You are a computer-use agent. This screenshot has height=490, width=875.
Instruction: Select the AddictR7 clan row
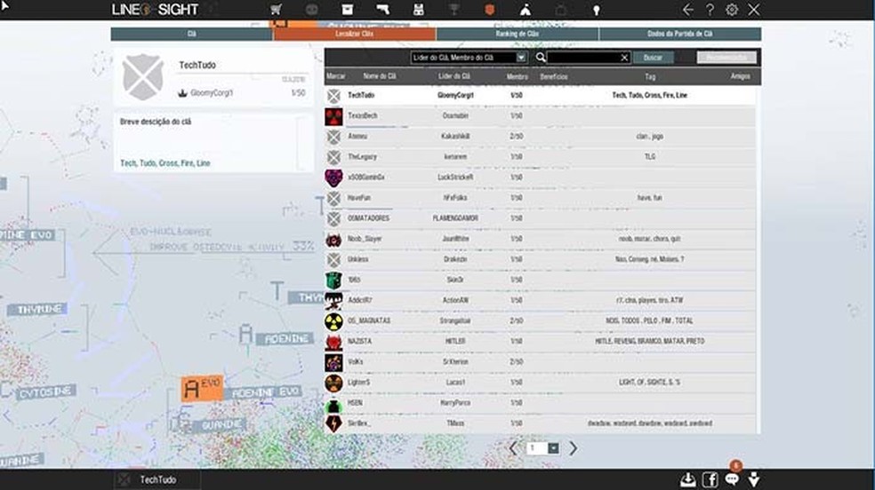pos(540,300)
